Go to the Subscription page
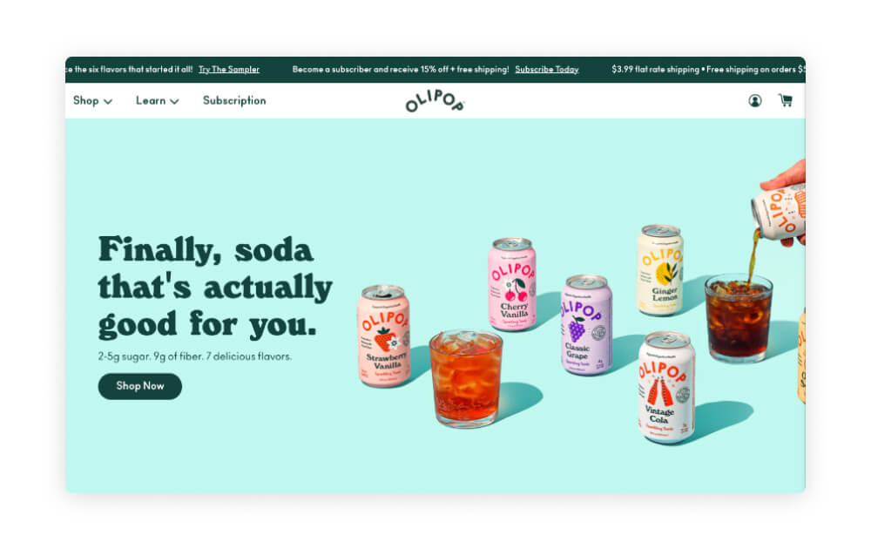The image size is (871, 549). pos(234,100)
